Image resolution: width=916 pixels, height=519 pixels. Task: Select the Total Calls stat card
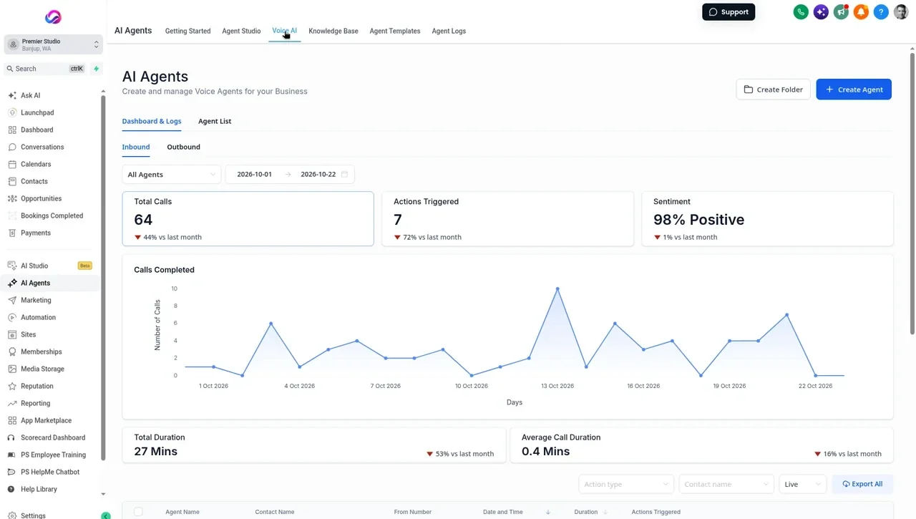point(248,219)
